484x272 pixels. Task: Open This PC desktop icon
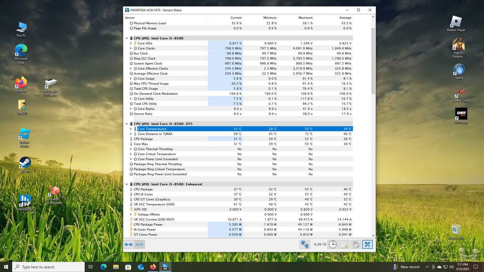(x=21, y=29)
